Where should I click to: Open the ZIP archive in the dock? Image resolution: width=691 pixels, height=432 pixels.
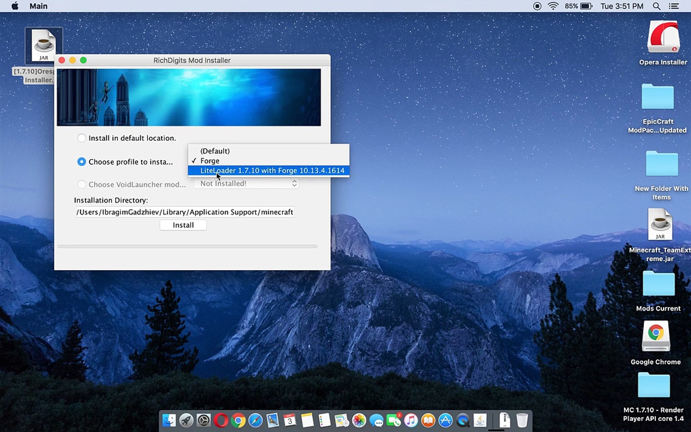tap(505, 420)
